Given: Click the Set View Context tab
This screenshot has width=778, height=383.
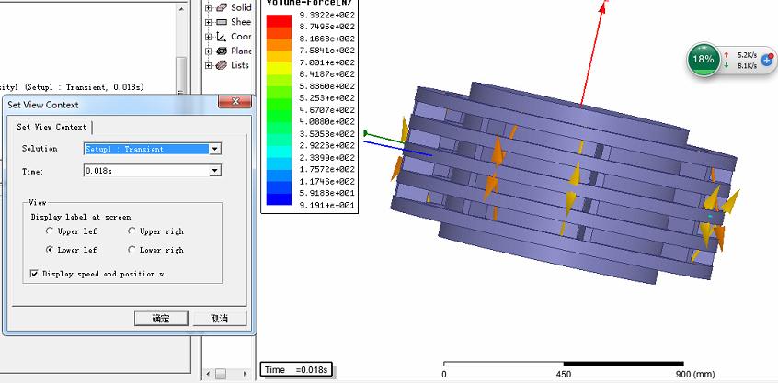Looking at the screenshot, I should tap(51, 127).
